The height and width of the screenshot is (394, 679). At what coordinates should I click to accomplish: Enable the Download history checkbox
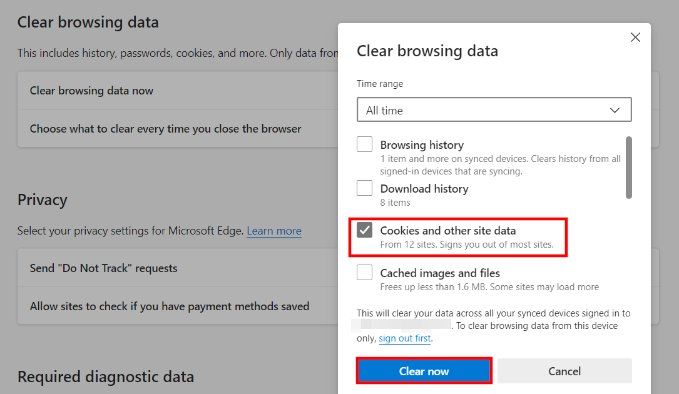[364, 188]
